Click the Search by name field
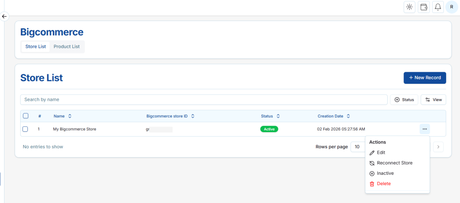 pyautogui.click(x=204, y=99)
